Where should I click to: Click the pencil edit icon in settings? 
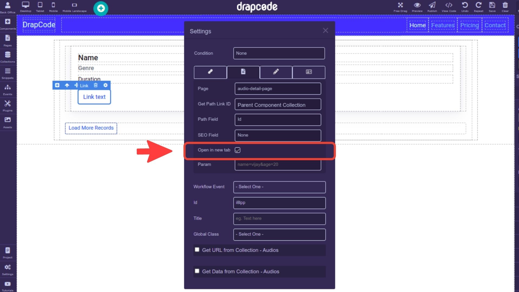point(276,72)
